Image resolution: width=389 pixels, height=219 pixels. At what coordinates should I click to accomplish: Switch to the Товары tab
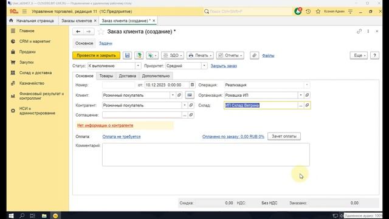[106, 75]
